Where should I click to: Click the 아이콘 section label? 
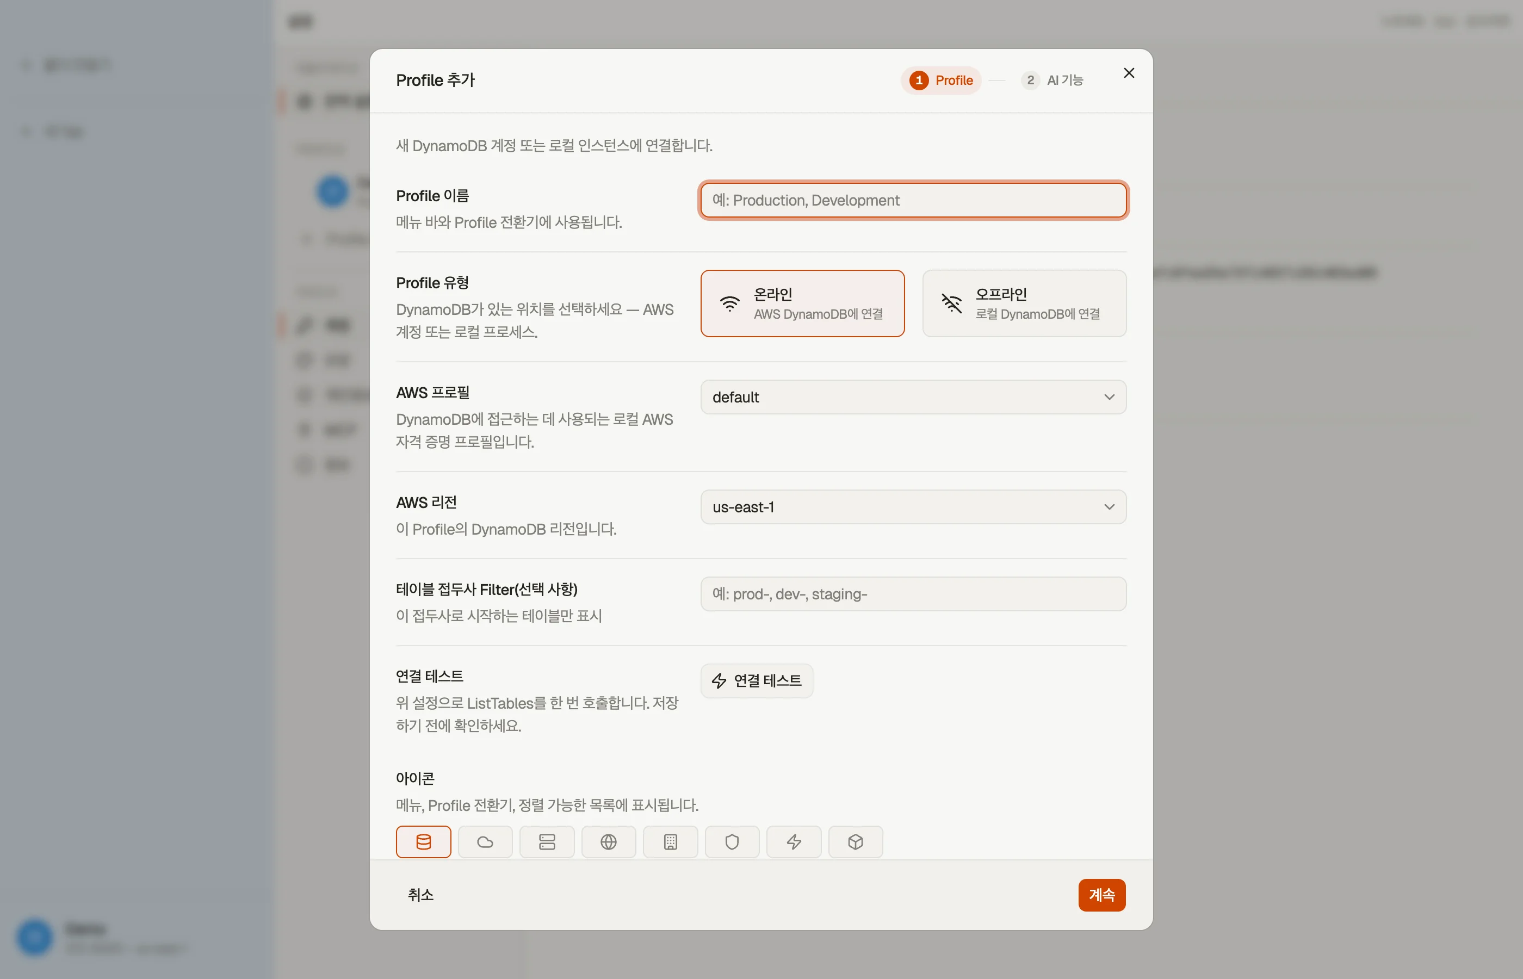click(415, 779)
